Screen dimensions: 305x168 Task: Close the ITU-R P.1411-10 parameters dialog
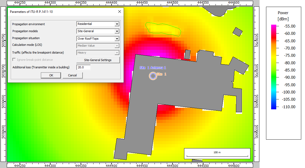[120, 12]
